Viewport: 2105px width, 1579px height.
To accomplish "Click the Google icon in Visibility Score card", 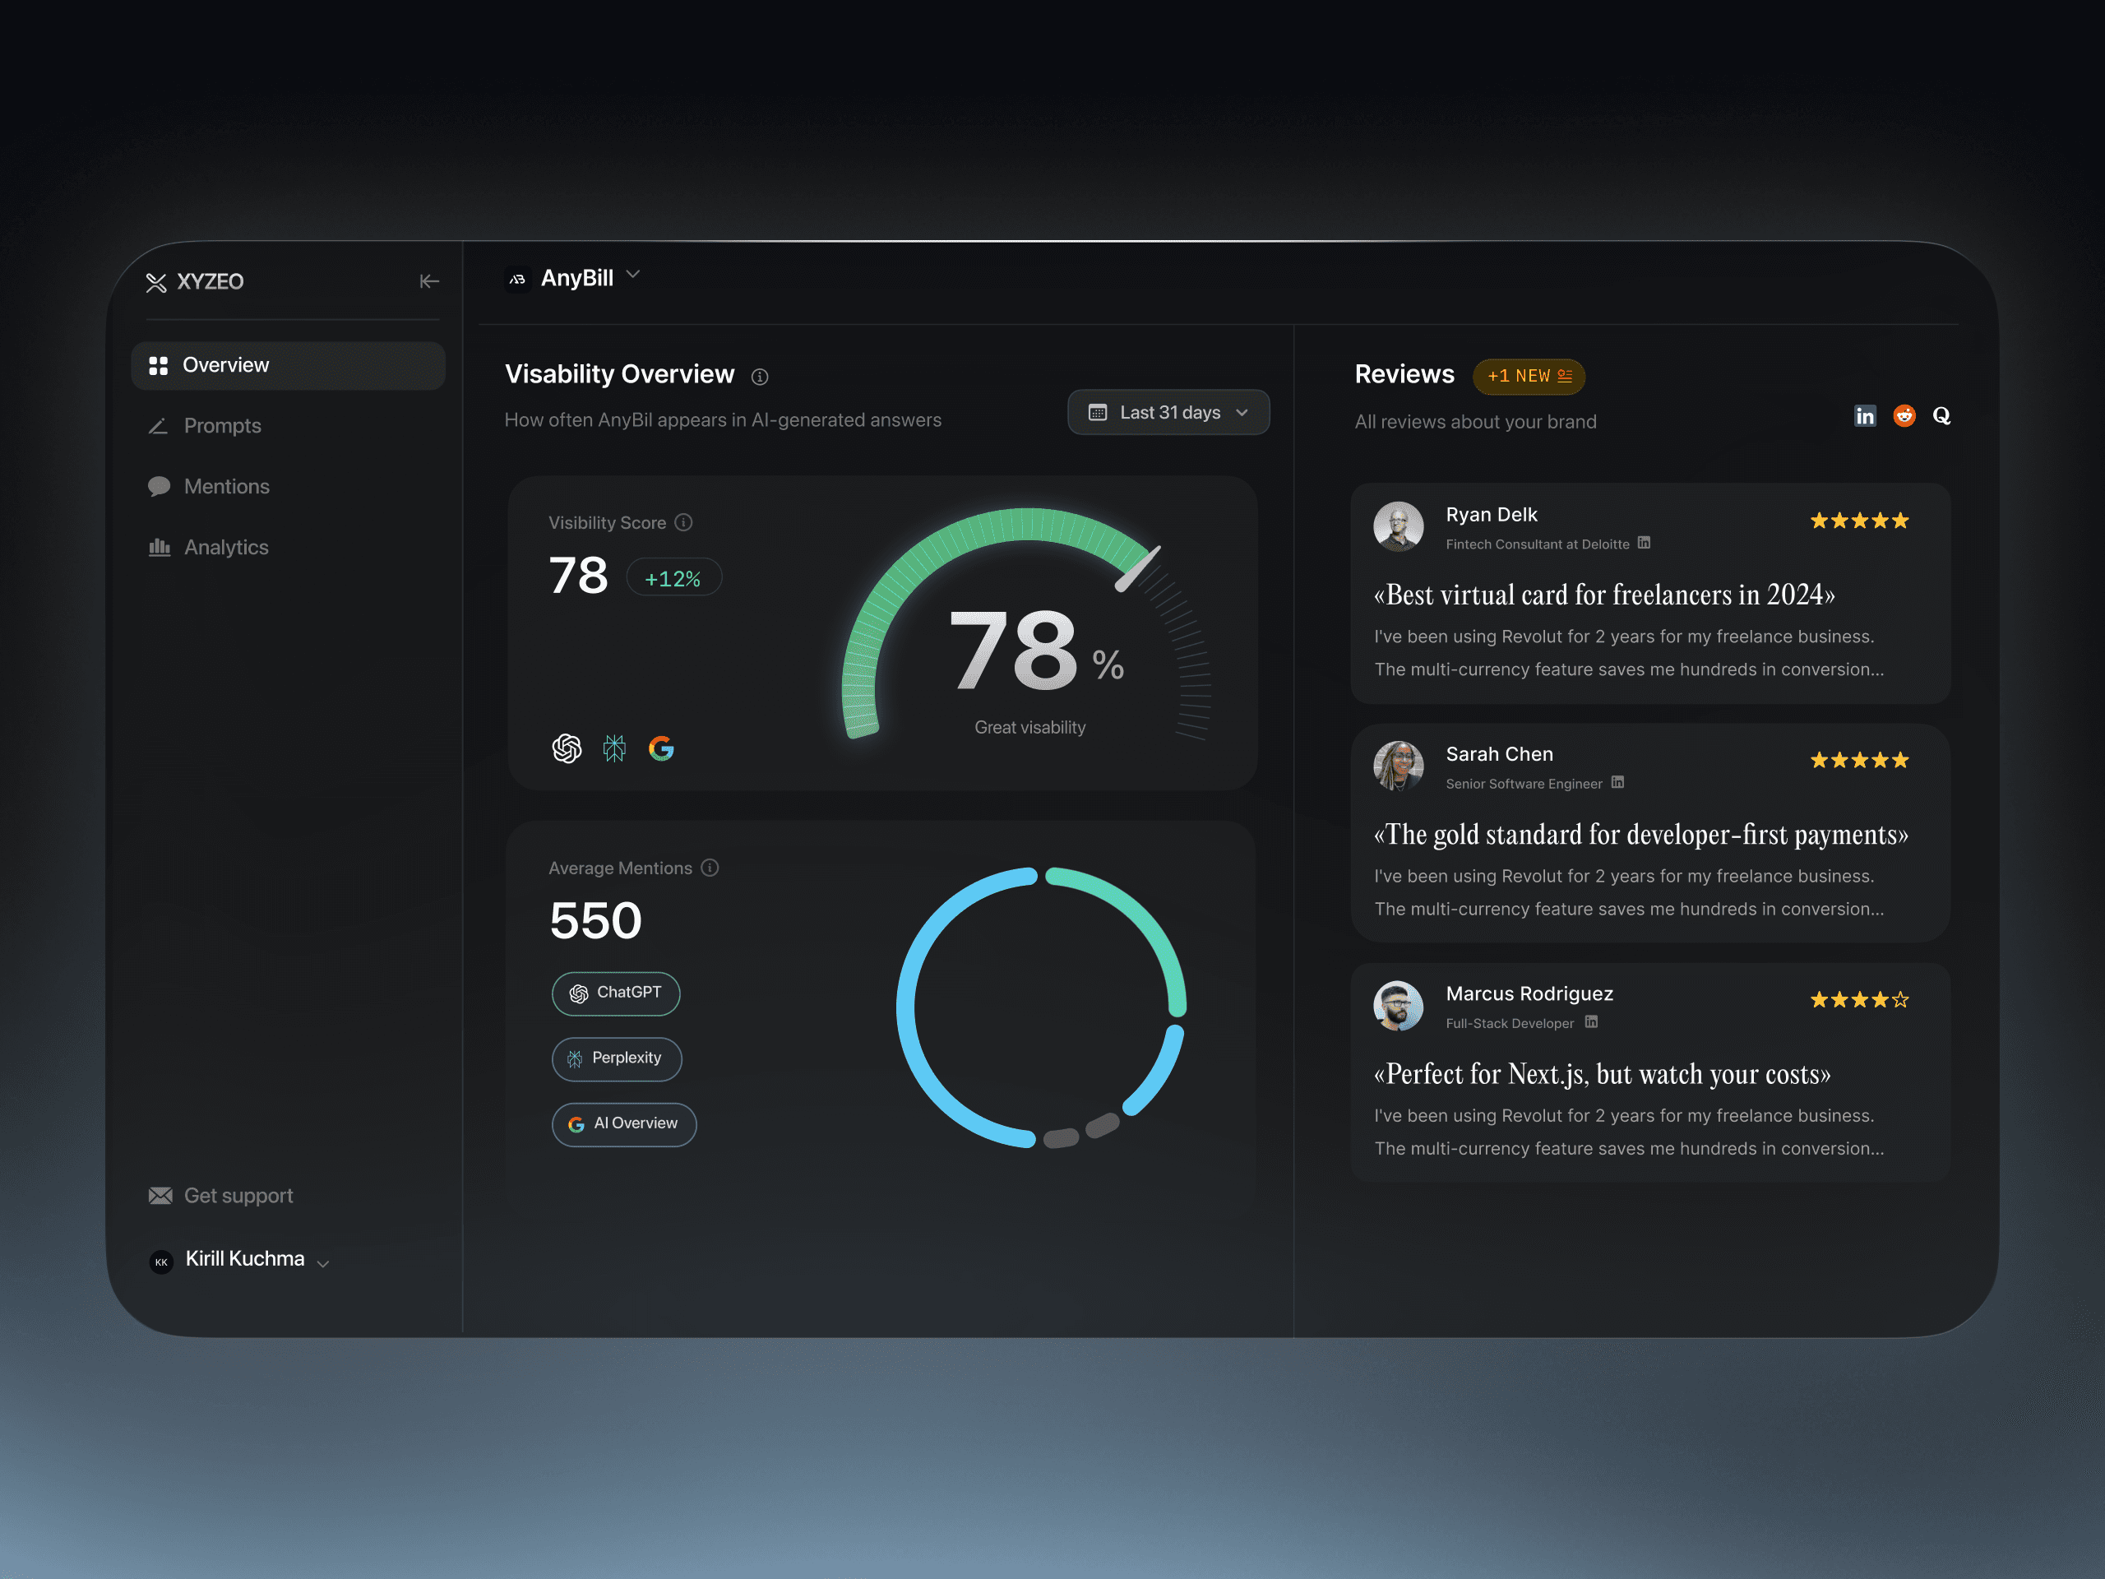I will coord(661,748).
